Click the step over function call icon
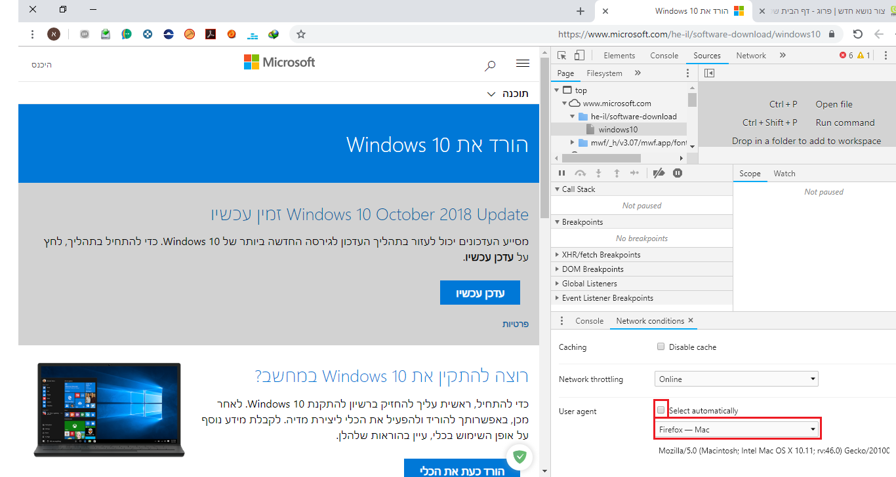The height and width of the screenshot is (477, 896). tap(580, 173)
